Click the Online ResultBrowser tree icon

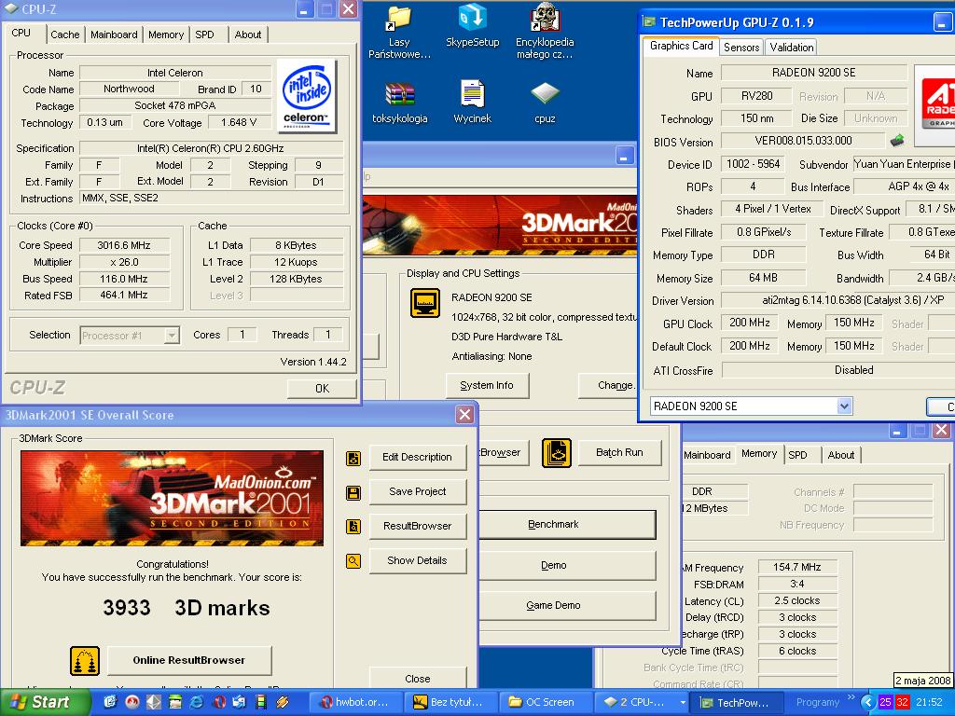point(85,661)
